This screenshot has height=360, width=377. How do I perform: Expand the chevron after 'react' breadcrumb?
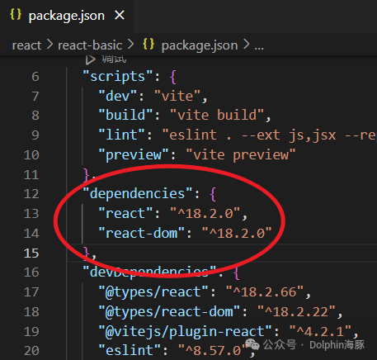pos(49,45)
